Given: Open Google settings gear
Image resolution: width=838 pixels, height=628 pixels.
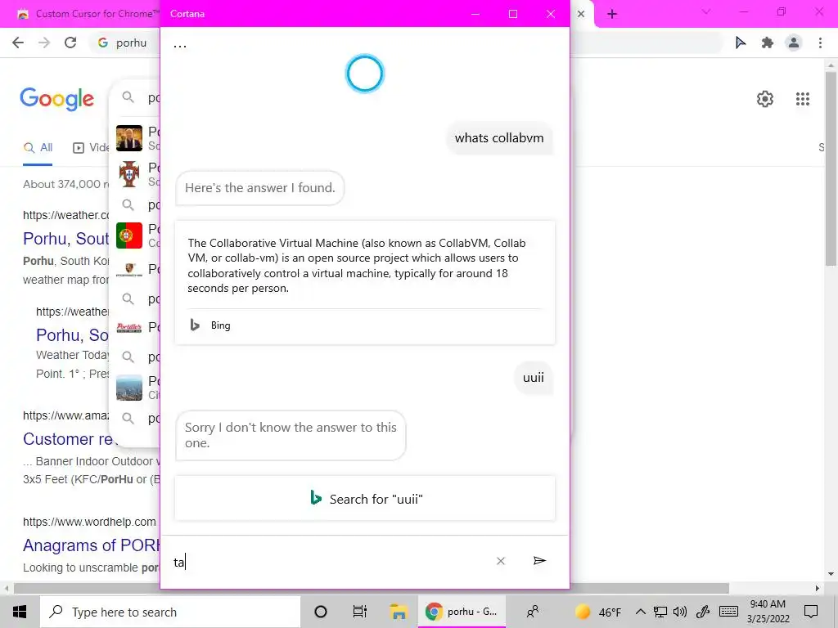Looking at the screenshot, I should tap(765, 99).
